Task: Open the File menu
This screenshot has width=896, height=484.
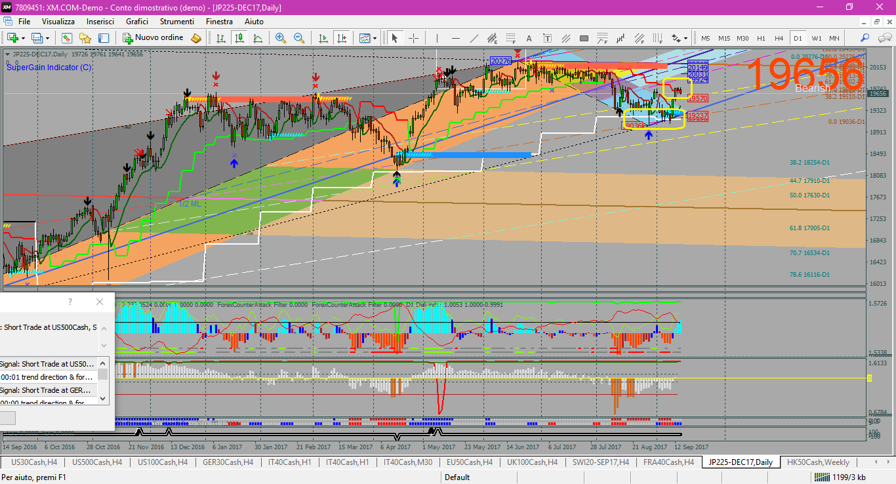Action: click(x=24, y=22)
